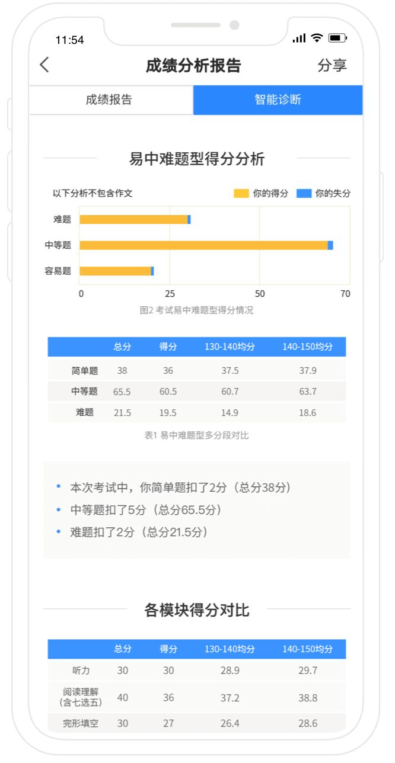Click the 中等题 yellow score bar
Screen dimensions: 395x763
pos(203,245)
